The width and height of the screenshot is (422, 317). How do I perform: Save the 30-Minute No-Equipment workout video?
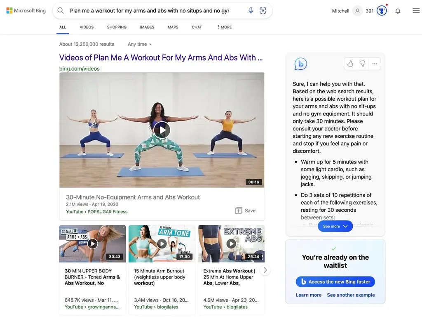click(x=245, y=211)
